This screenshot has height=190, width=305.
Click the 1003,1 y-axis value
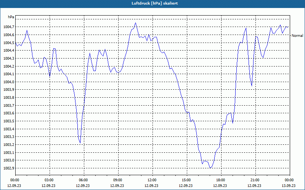[9, 153]
